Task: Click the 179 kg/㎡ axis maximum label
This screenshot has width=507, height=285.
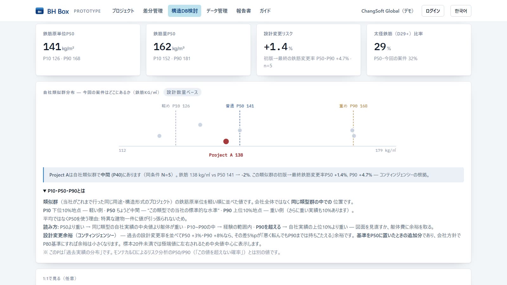Action: click(x=386, y=150)
